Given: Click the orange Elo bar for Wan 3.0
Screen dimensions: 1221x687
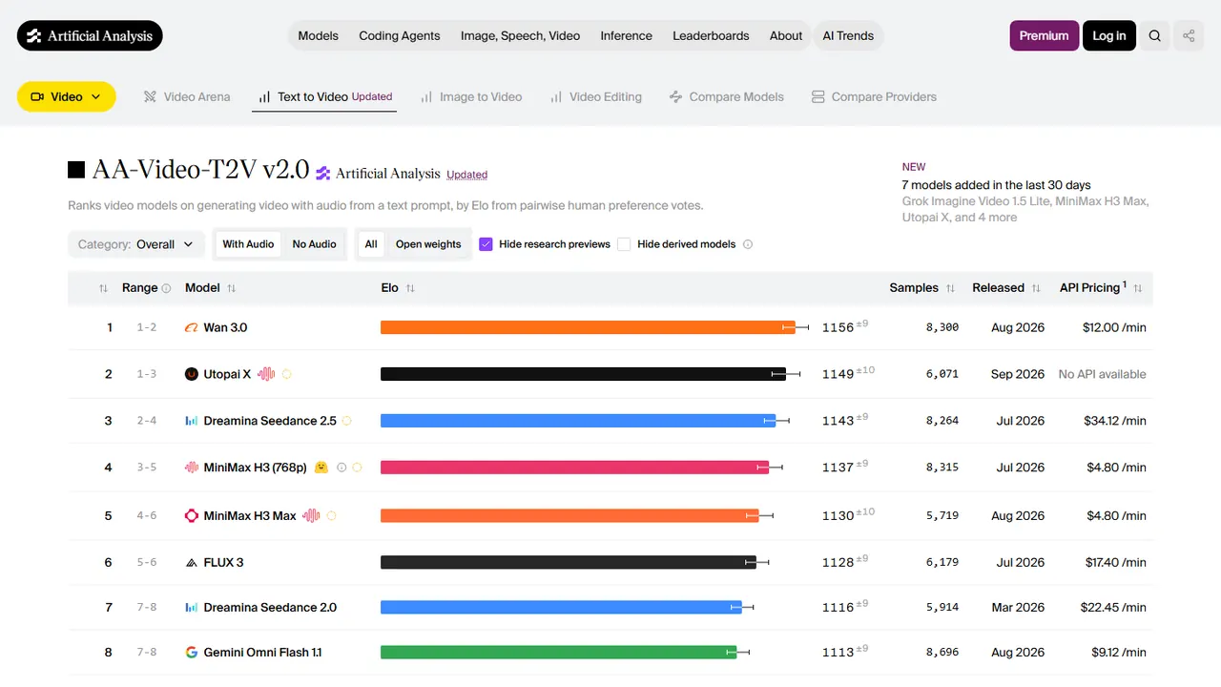Looking at the screenshot, I should [x=588, y=327].
